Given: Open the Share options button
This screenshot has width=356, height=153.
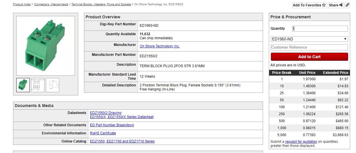Looking at the screenshot, I should (x=336, y=5).
